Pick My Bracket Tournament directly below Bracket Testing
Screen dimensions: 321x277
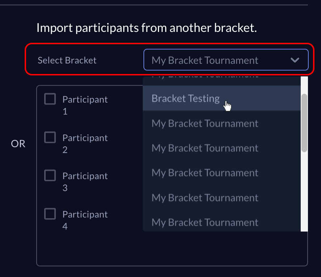point(222,123)
